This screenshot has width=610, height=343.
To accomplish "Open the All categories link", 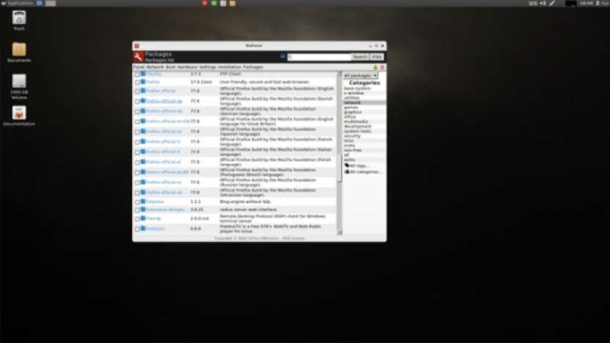I will 364,172.
